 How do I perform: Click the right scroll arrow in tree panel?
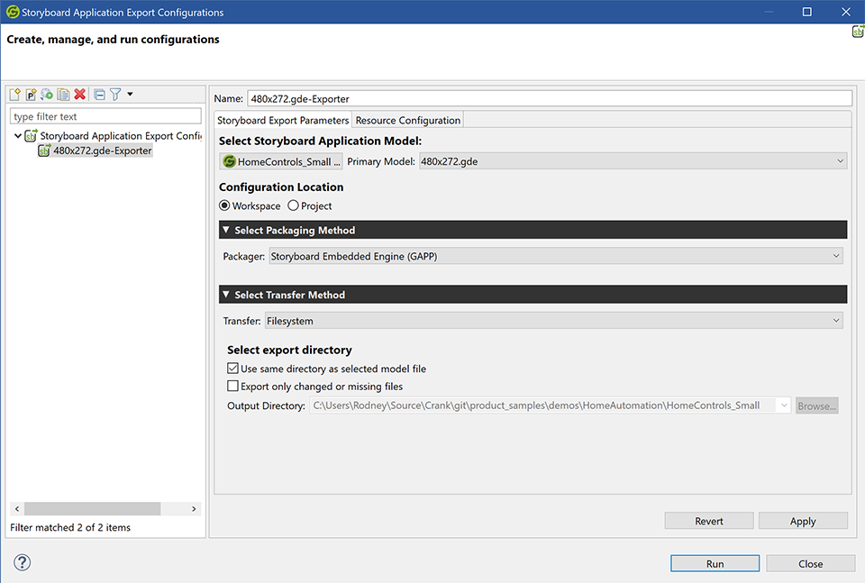click(x=194, y=508)
